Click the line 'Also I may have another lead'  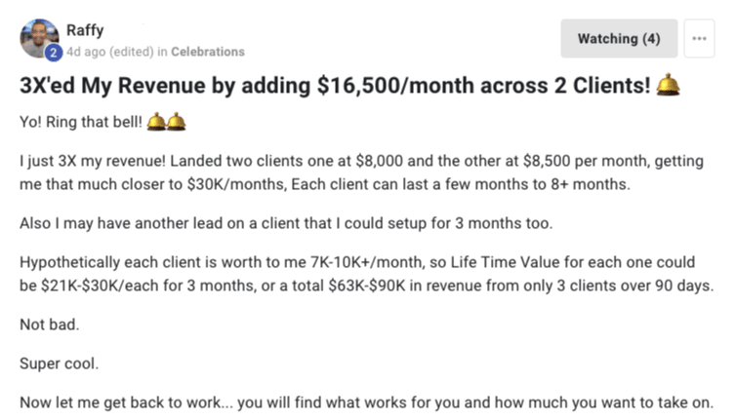click(x=286, y=222)
